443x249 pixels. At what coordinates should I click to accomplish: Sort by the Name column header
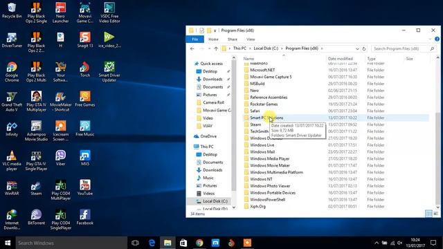(248, 58)
